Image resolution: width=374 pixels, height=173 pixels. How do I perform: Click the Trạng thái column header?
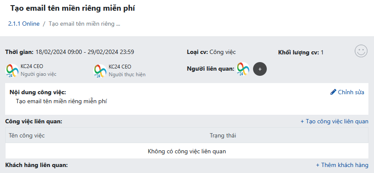(223, 136)
